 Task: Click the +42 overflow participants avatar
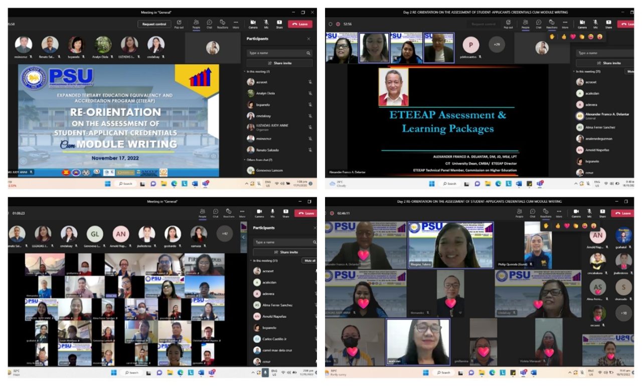point(224,234)
